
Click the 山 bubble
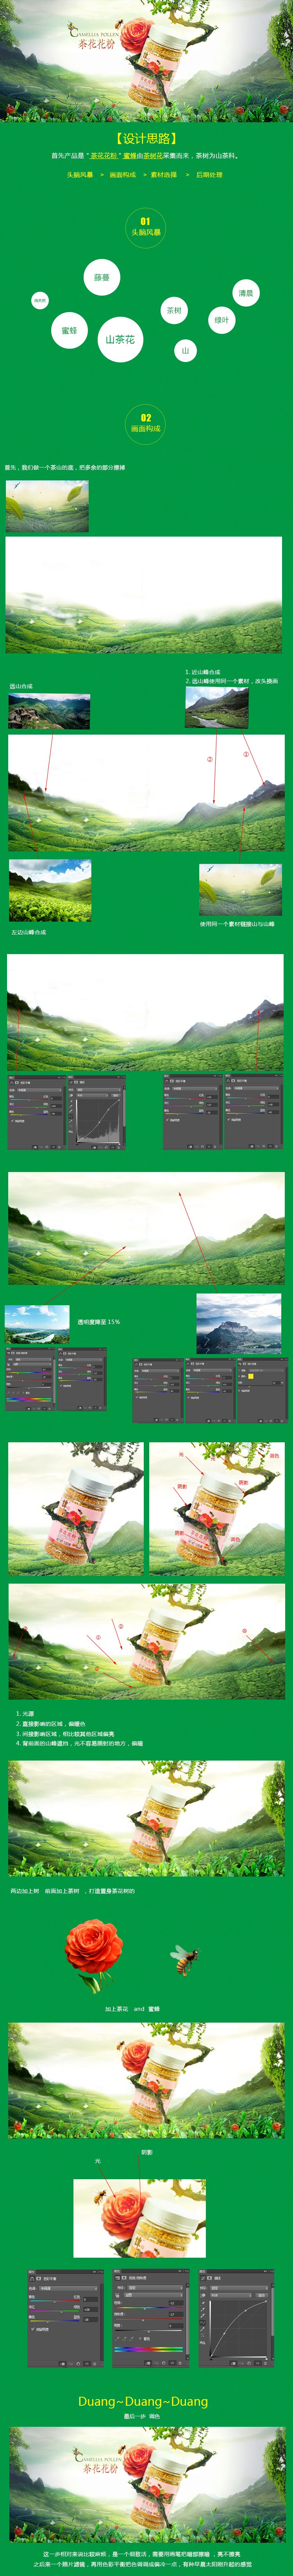click(x=185, y=351)
